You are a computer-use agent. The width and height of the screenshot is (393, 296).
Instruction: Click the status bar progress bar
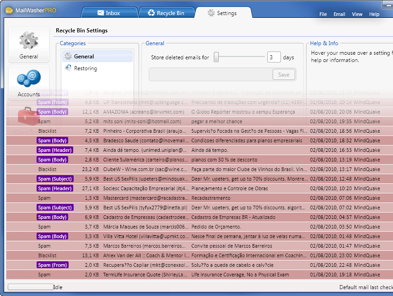(30, 287)
